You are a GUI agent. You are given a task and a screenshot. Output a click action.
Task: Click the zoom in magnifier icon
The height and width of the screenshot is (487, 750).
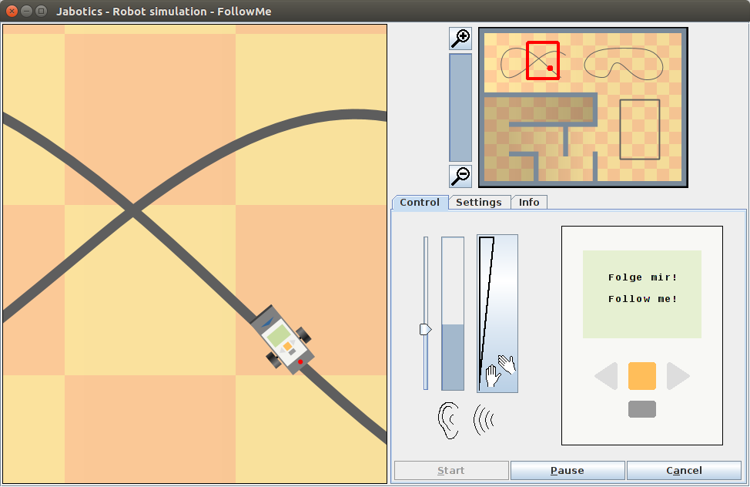coord(460,39)
